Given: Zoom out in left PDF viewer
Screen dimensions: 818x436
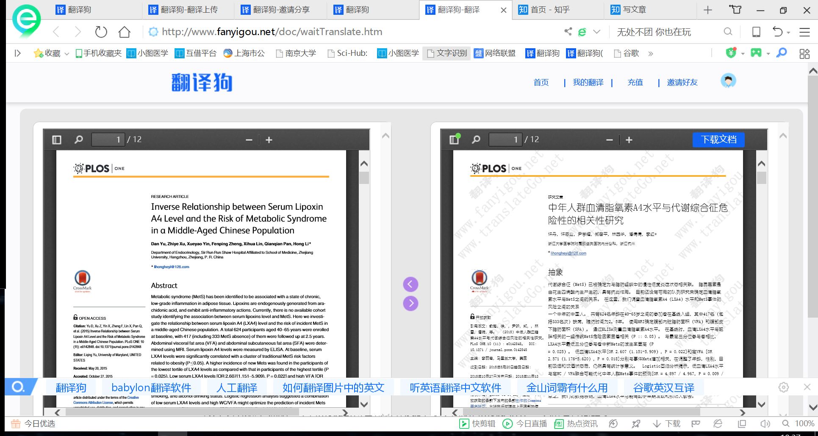Looking at the screenshot, I should [x=249, y=140].
